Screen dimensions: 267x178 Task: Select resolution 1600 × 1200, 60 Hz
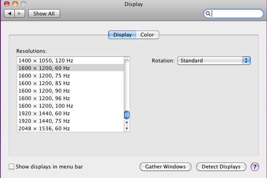pos(70,68)
